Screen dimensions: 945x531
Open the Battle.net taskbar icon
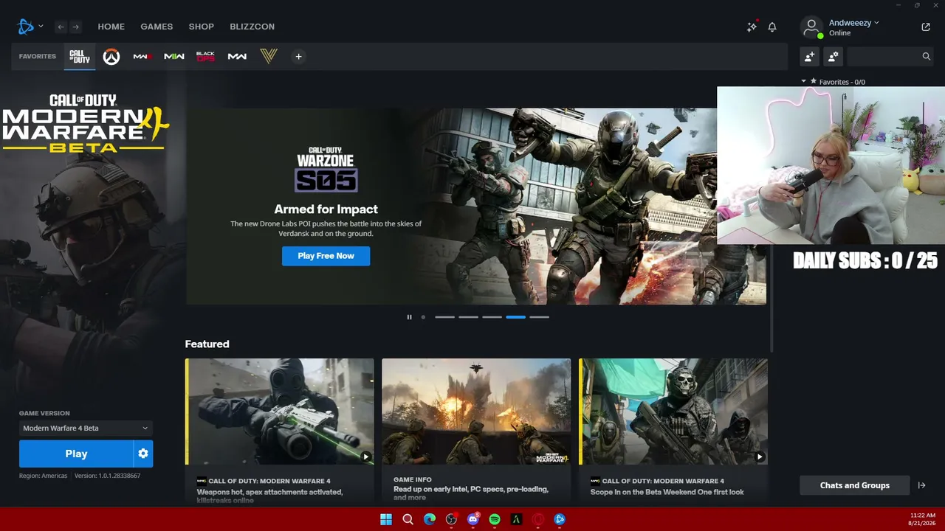coord(560,519)
